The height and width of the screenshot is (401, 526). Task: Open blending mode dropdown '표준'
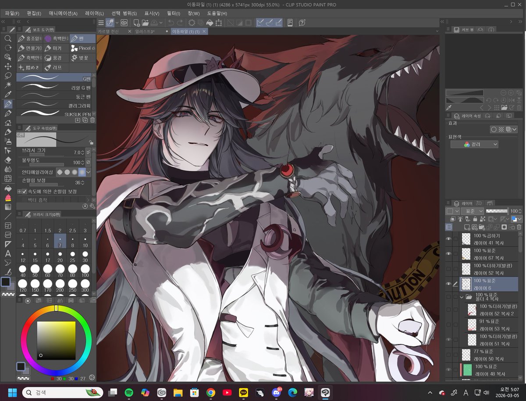pyautogui.click(x=472, y=211)
